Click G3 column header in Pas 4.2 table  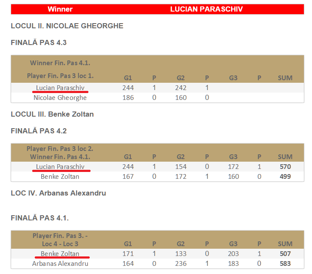[233, 157]
